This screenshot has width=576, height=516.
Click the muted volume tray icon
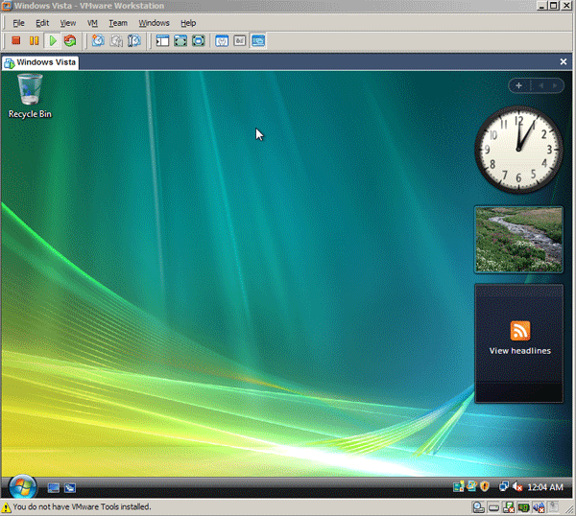point(517,486)
